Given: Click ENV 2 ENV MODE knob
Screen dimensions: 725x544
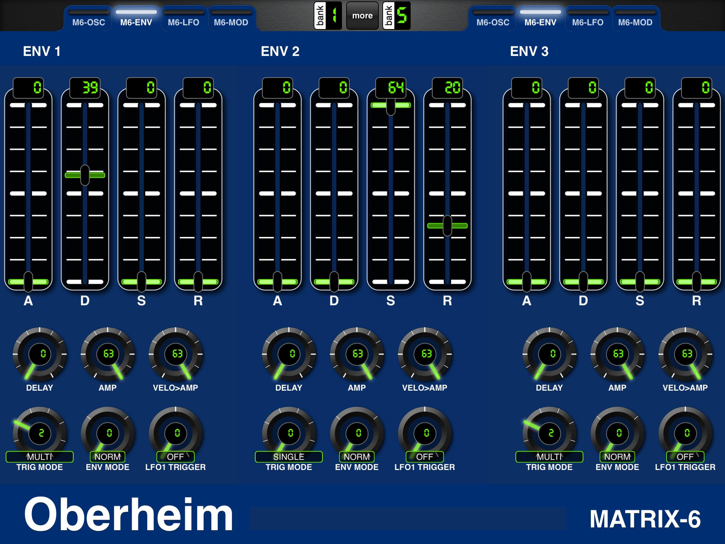Looking at the screenshot, I should [357, 433].
